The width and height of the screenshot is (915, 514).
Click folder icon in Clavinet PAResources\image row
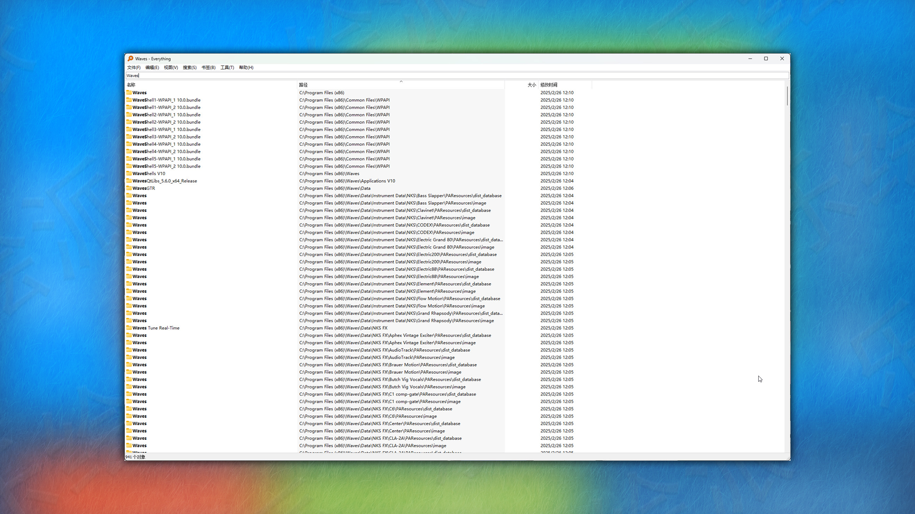click(129, 218)
